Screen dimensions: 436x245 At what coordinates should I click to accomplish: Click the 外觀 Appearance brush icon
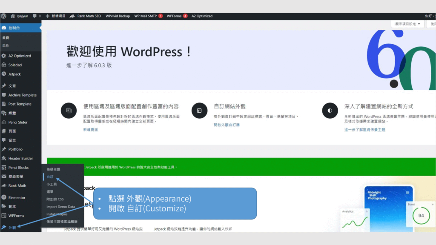[x=4, y=228]
